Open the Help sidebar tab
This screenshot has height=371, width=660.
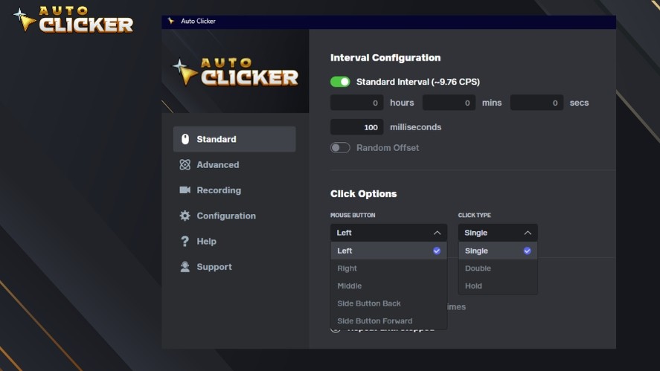(x=234, y=241)
